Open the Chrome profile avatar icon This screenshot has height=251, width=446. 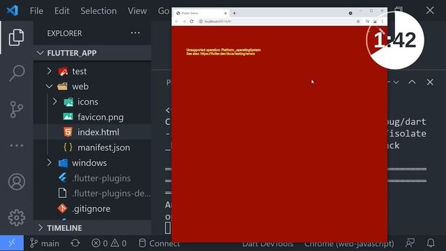coord(375,22)
